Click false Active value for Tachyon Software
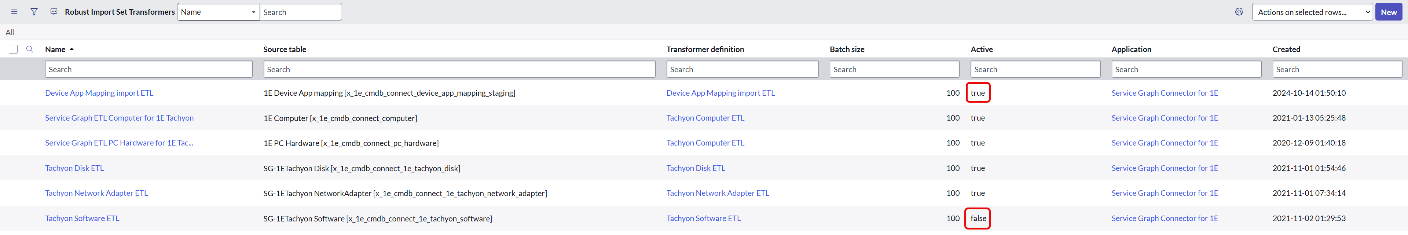Viewport: 1408px width, 235px height. pyautogui.click(x=978, y=219)
